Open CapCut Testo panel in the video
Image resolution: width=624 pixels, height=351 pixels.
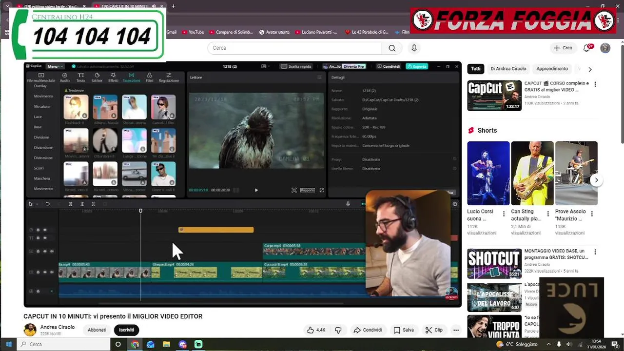(x=81, y=78)
